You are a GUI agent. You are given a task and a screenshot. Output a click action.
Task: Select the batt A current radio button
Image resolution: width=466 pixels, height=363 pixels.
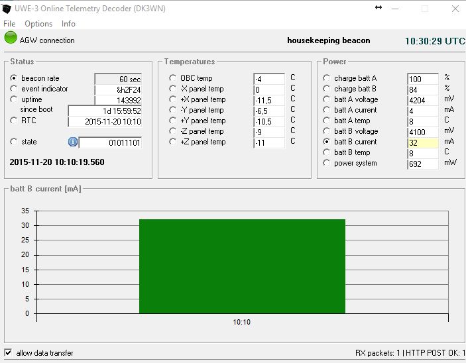point(326,110)
